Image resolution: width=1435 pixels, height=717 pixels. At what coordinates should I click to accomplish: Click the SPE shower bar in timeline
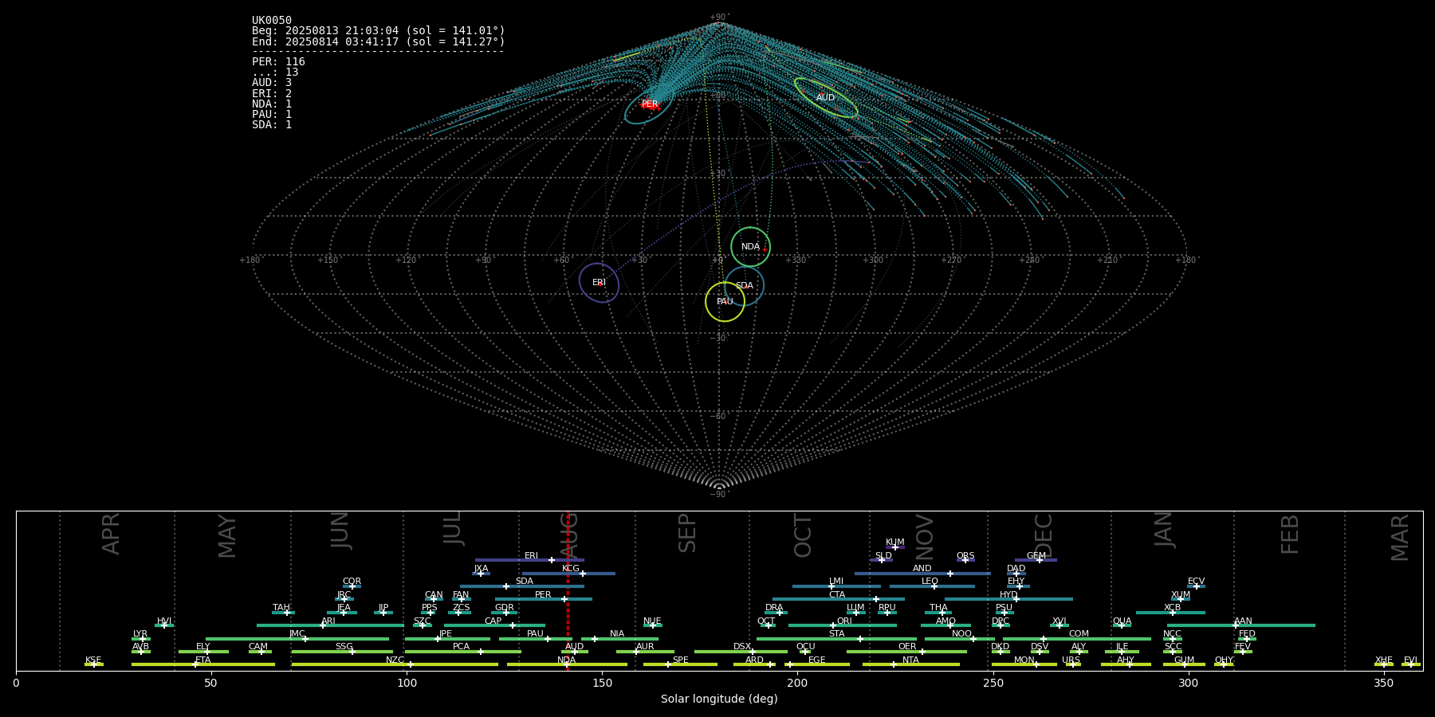point(680,664)
